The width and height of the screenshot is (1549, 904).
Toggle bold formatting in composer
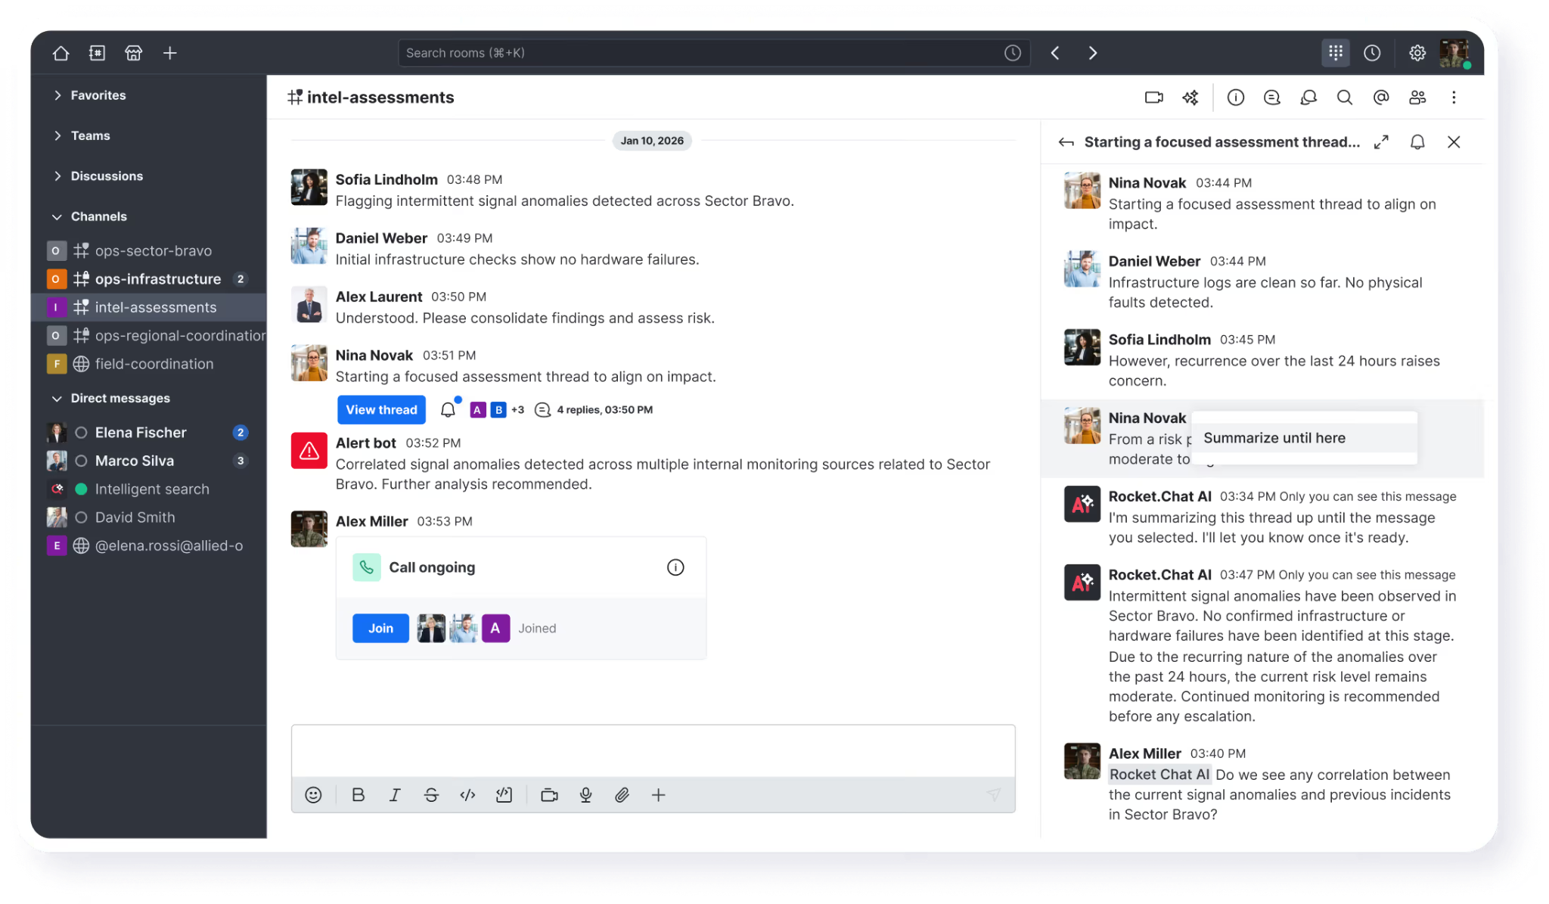(358, 795)
